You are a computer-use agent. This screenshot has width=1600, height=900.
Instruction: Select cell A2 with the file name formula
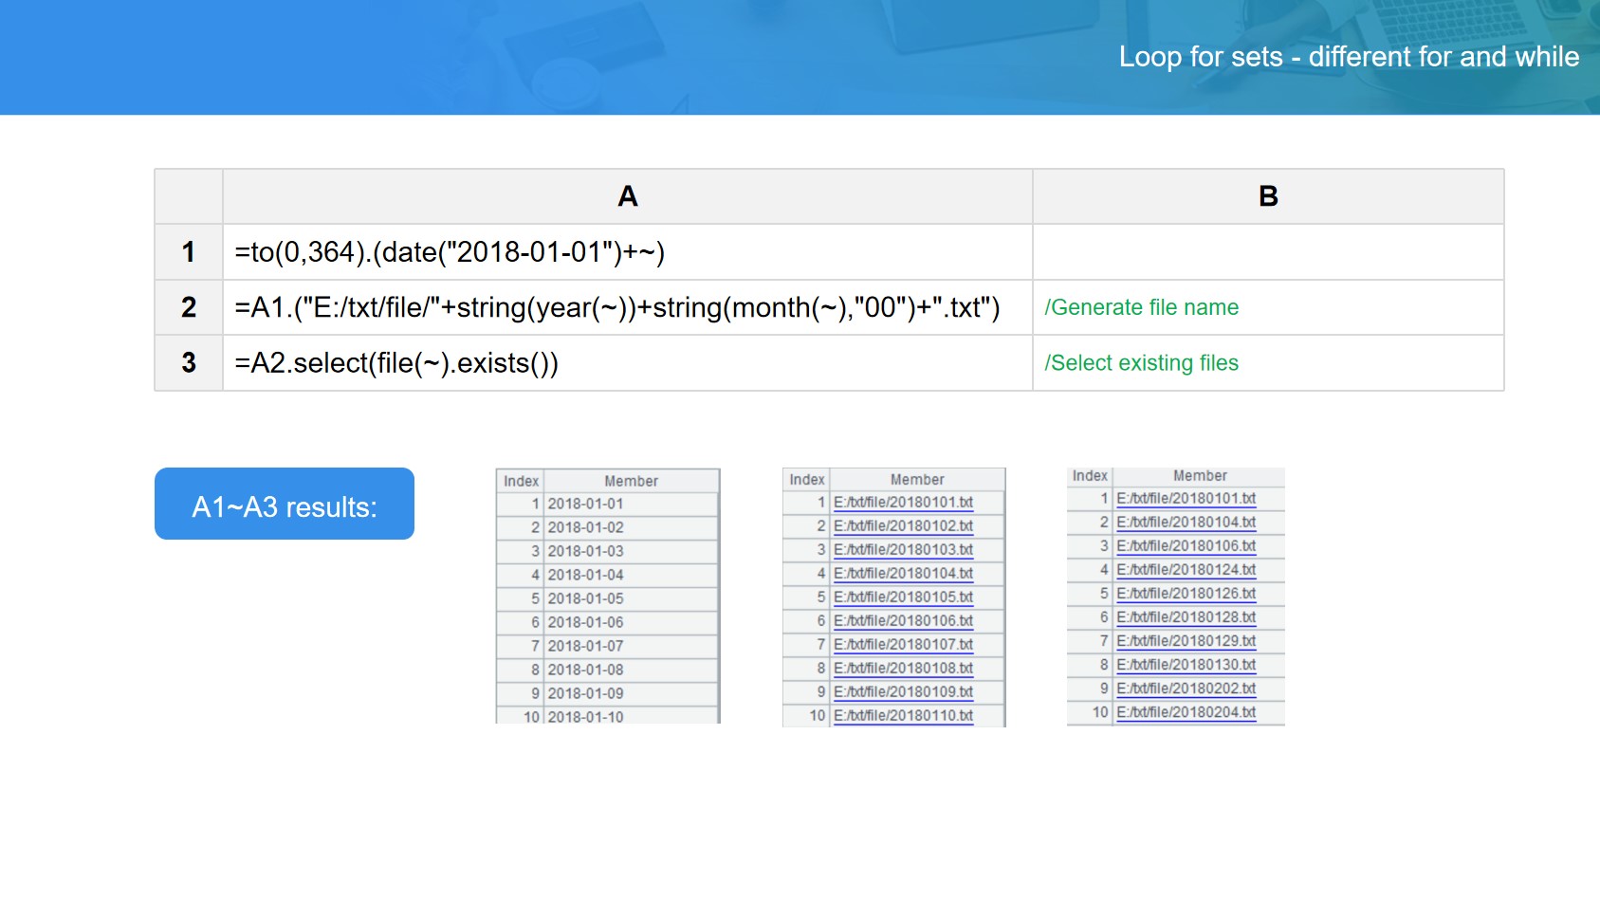pos(616,307)
